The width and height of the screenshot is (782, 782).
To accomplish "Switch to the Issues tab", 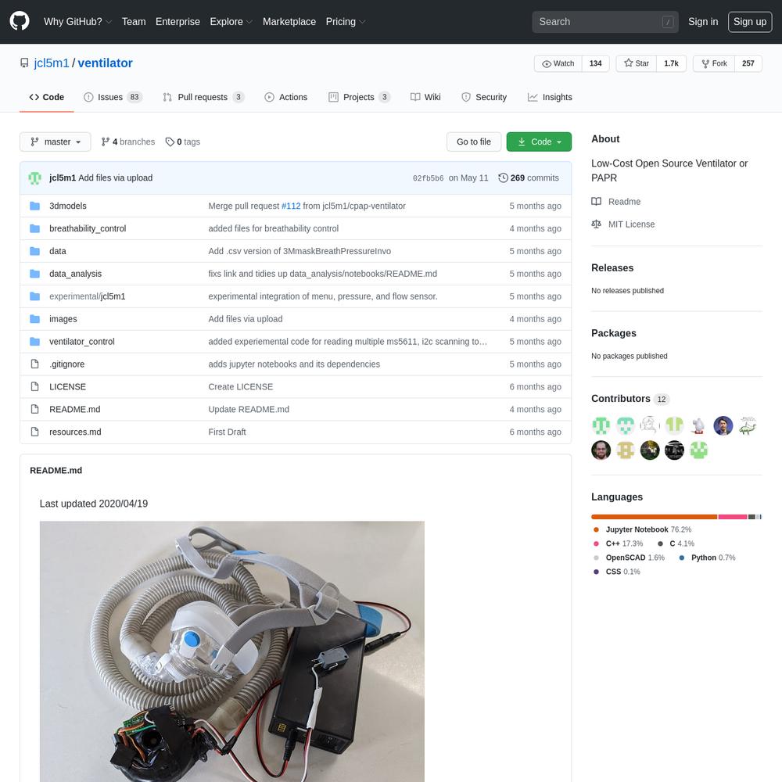I will 109,97.
